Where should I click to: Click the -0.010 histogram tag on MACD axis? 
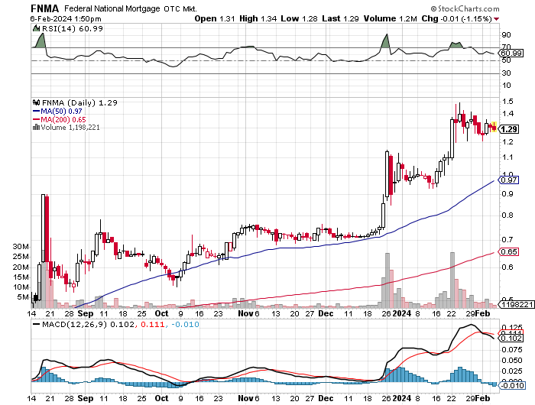(x=511, y=386)
